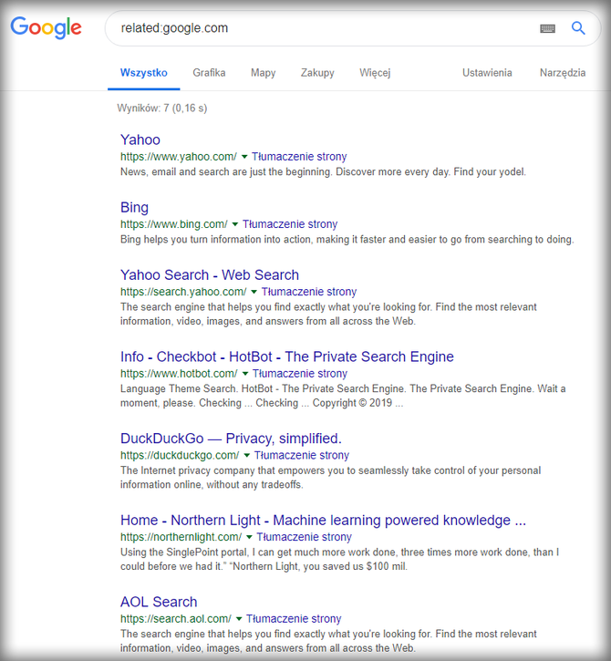Expand dropdown arrow next to www.yahoo.com URL
Viewport: 611px width, 661px height.
click(244, 157)
